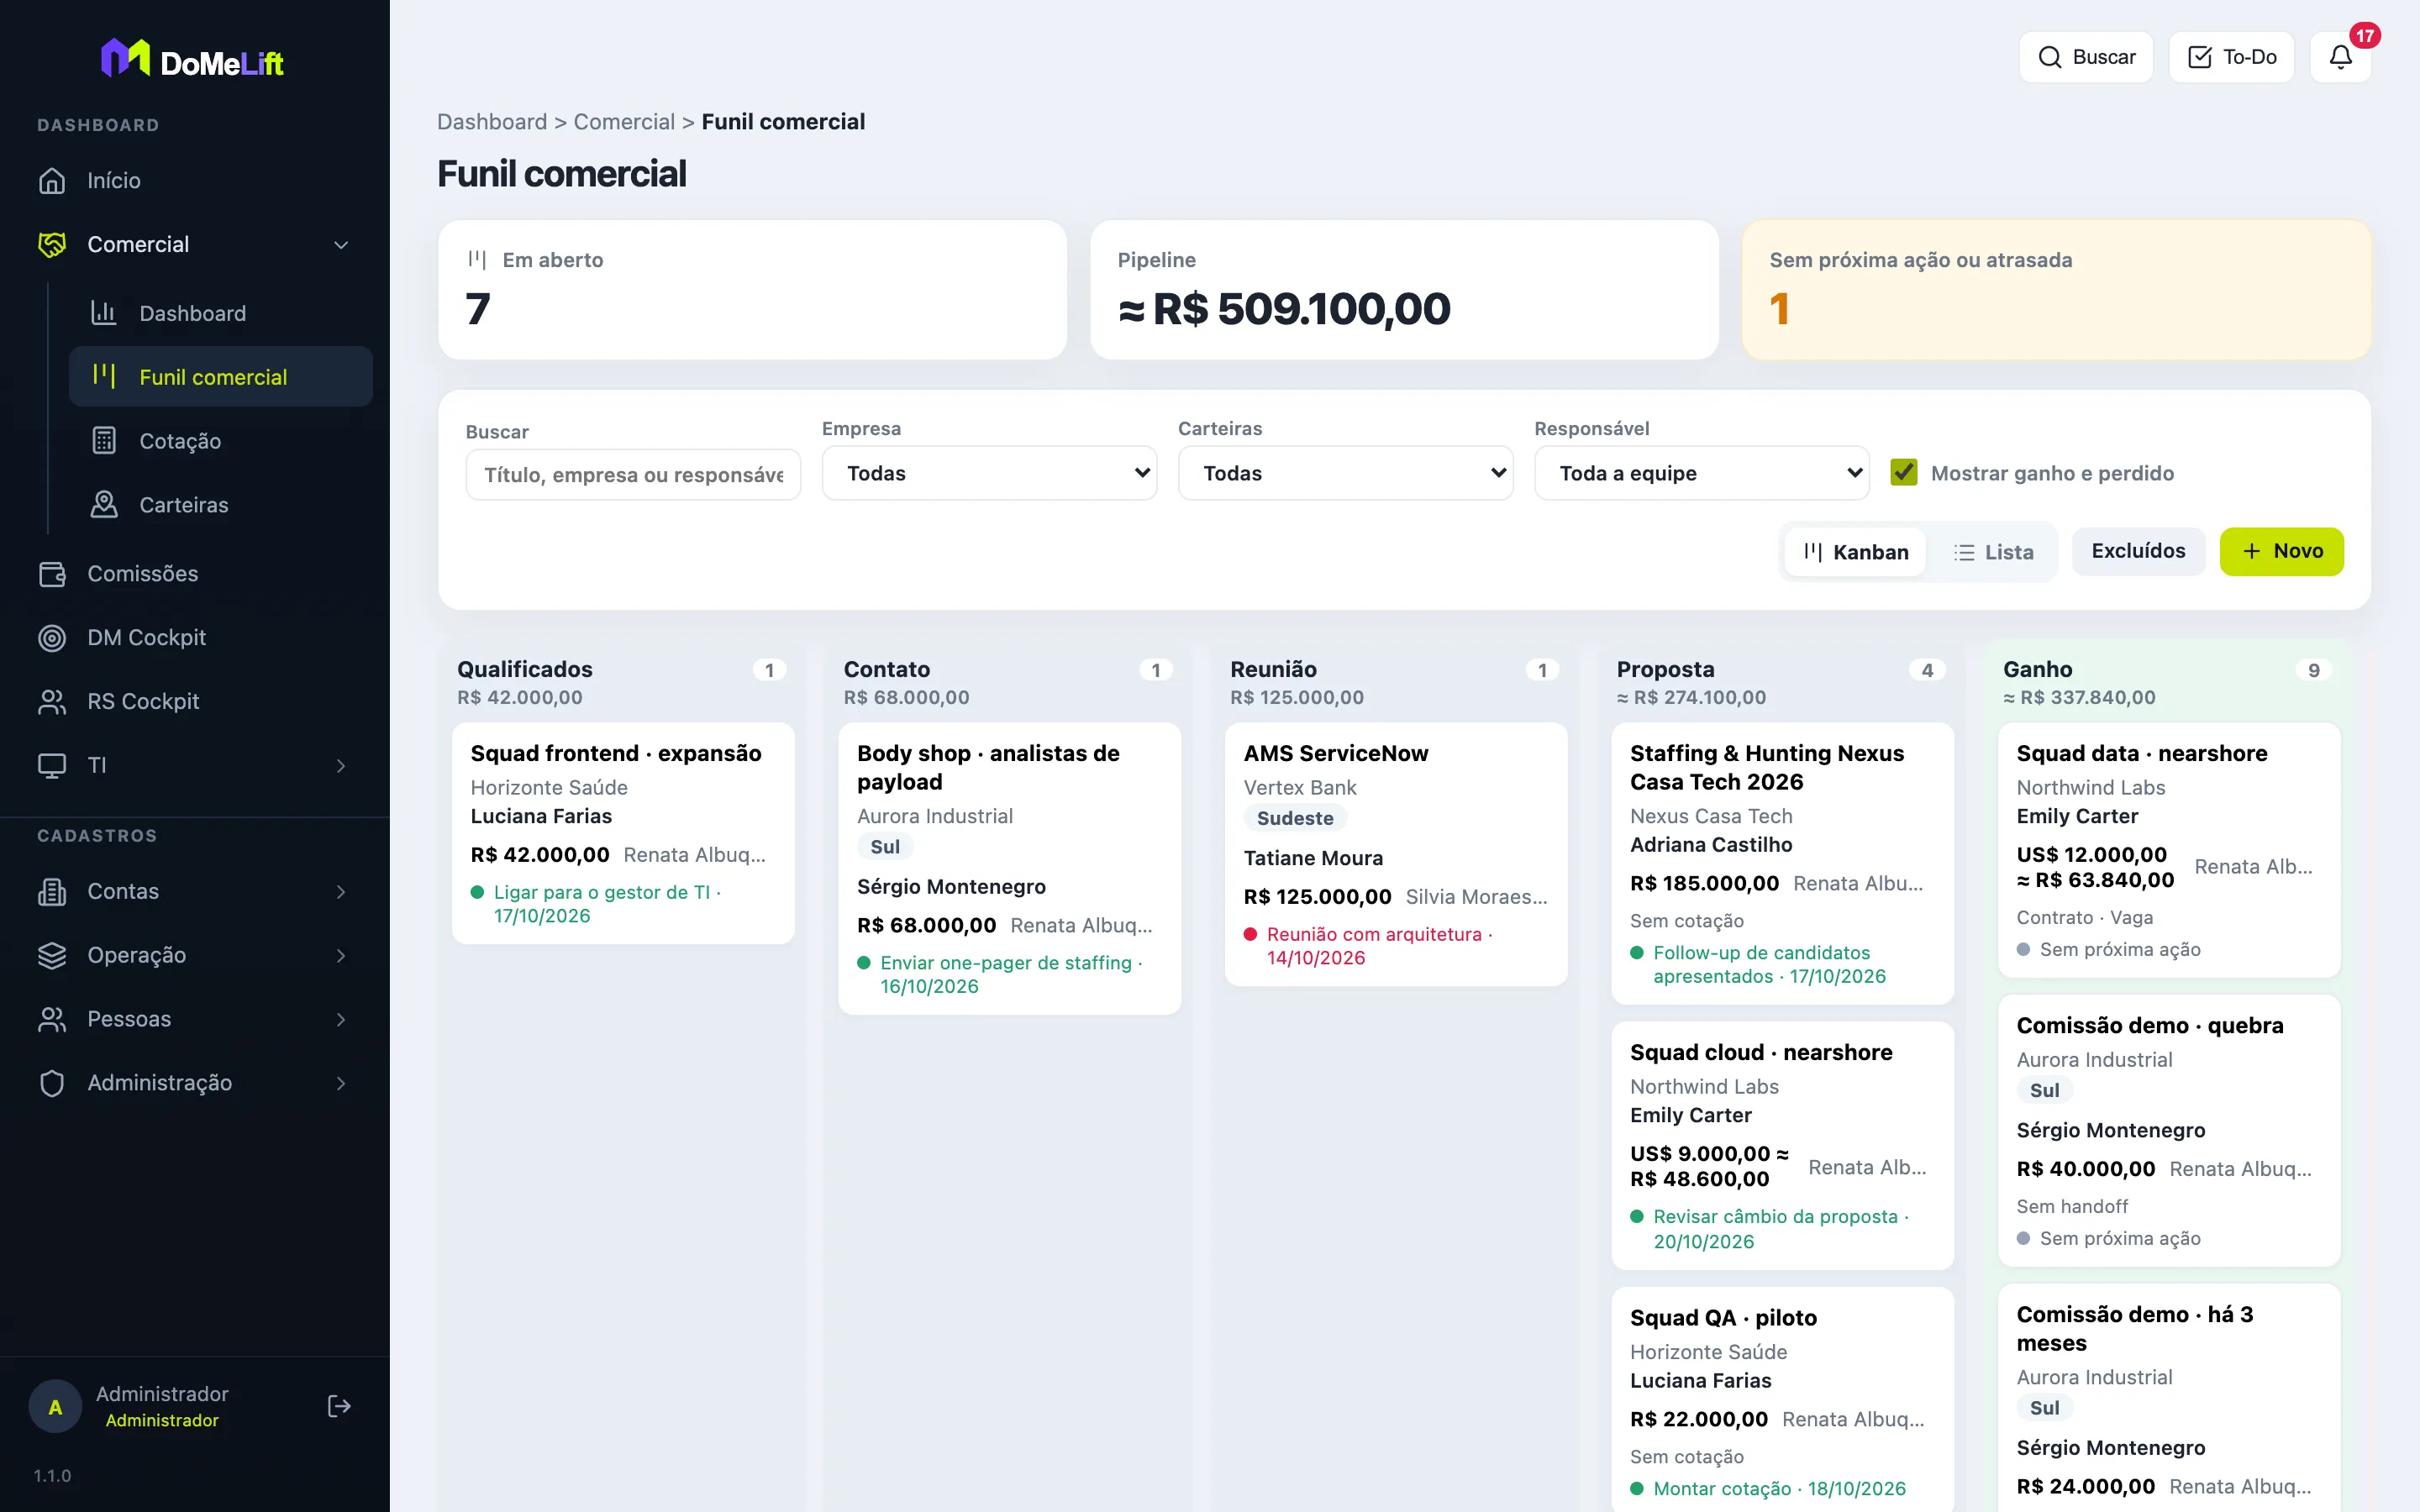This screenshot has height=1512, width=2420.
Task: Open the notifications bell
Action: point(2340,57)
